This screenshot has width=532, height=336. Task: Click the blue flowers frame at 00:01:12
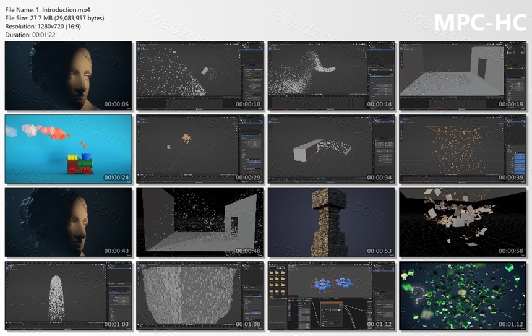pos(331,296)
